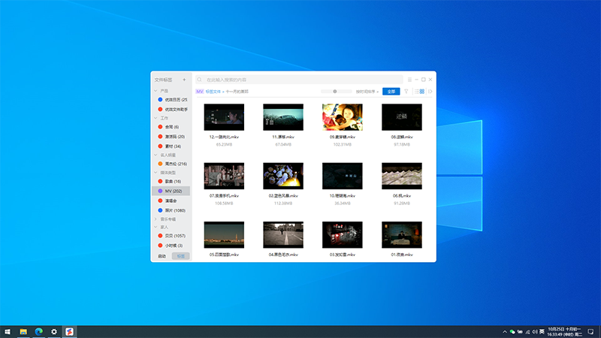Viewport: 601px width, 338px height.
Task: Collapse the 媒体类型 tag group
Action: click(156, 173)
